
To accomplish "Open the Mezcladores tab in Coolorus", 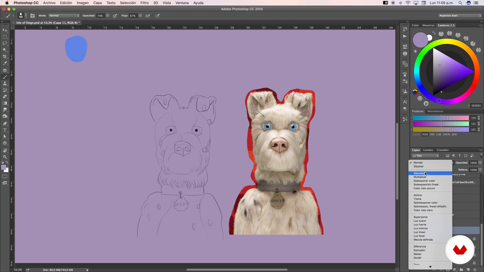I will 435,111.
